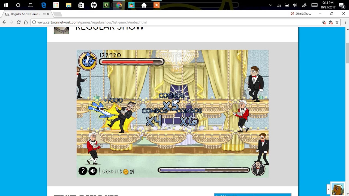This screenshot has height=196, width=349.
Task: Open a new browser tab
Action: point(57,14)
